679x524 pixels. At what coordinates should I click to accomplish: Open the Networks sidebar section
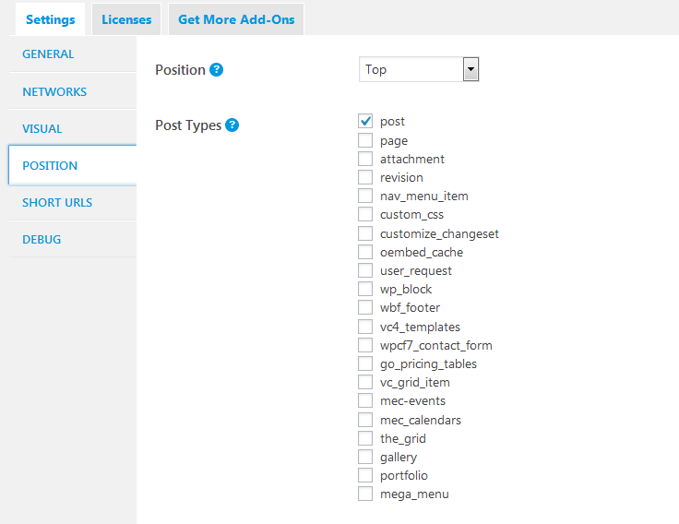(x=54, y=92)
